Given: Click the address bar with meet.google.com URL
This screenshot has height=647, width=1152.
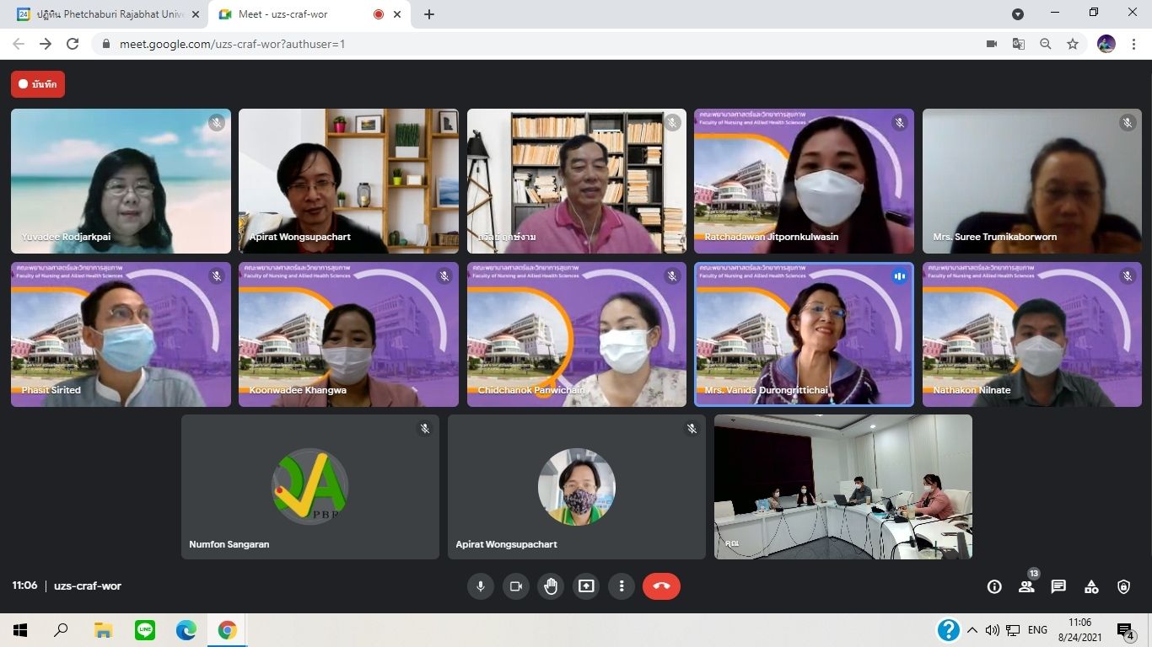Looking at the screenshot, I should click(x=506, y=44).
